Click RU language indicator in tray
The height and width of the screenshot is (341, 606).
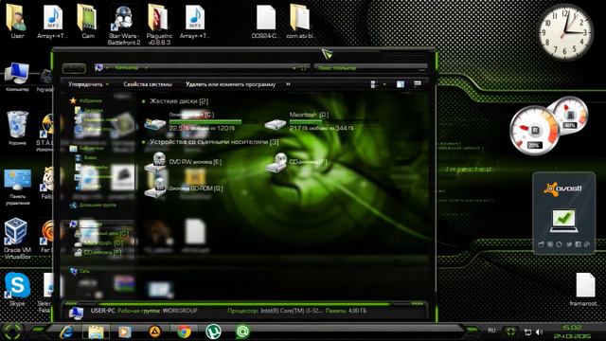tap(491, 331)
